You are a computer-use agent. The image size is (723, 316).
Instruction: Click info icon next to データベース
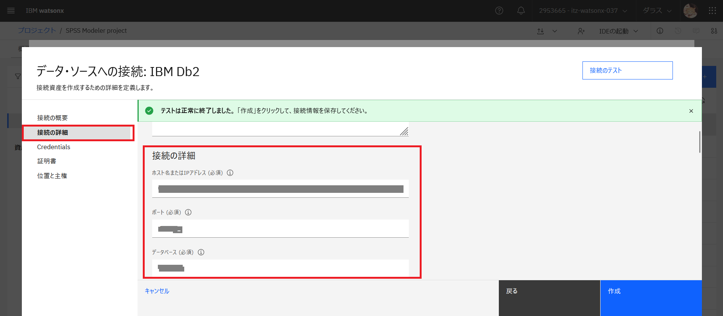201,252
